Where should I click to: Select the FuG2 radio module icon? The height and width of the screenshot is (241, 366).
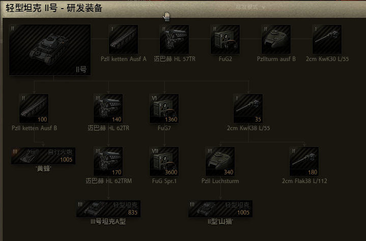225,39
